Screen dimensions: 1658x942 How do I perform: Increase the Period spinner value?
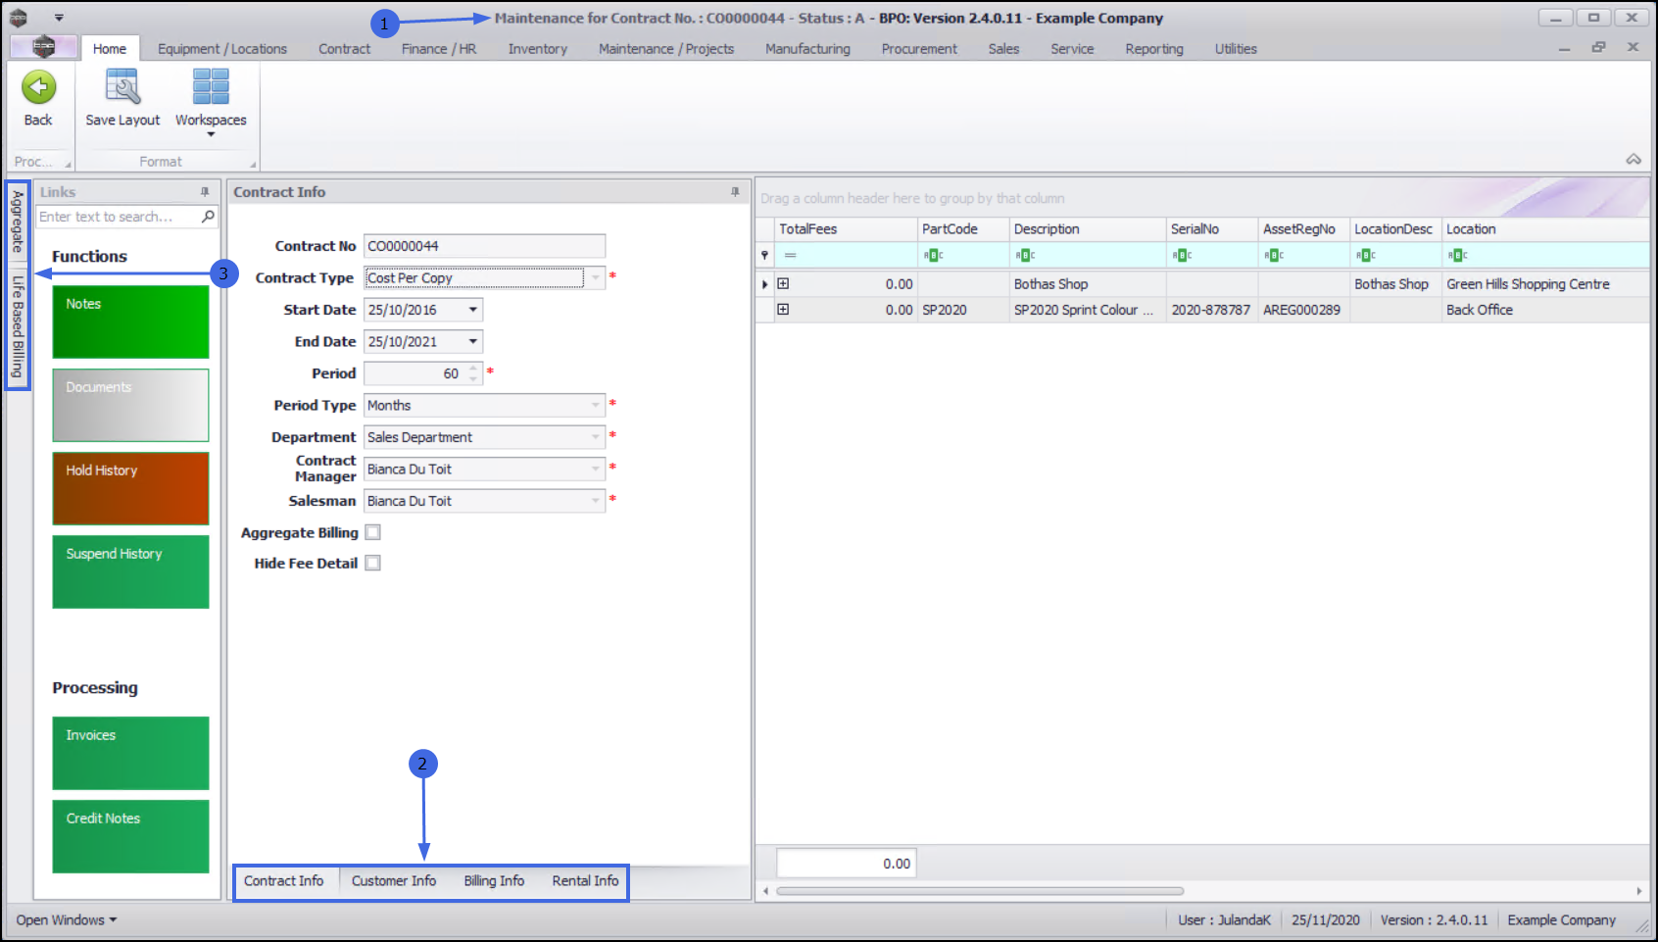tap(473, 369)
